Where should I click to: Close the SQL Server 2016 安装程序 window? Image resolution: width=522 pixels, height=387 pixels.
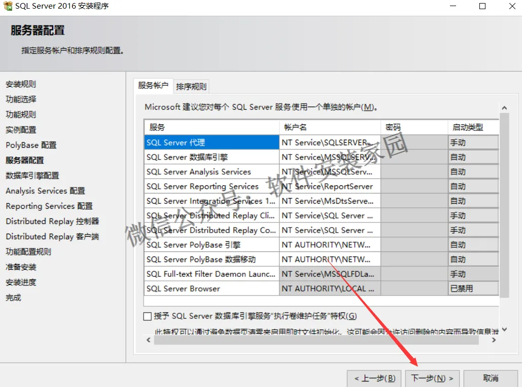tap(512, 6)
